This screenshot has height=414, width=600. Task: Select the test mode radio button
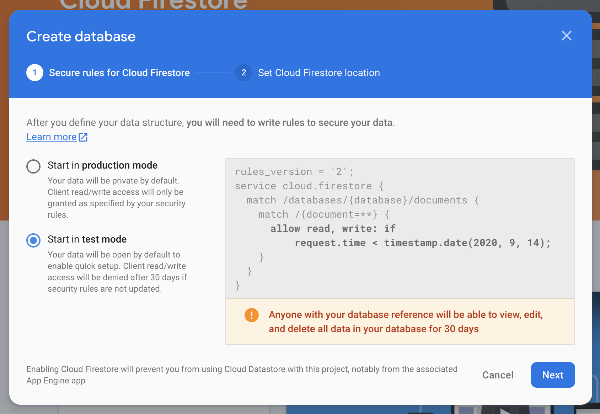[33, 240]
